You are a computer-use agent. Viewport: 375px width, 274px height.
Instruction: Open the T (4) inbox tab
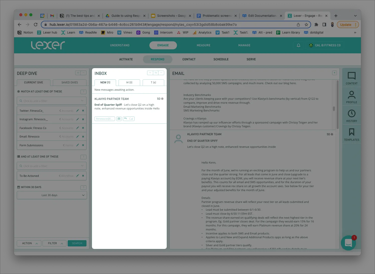click(x=153, y=82)
